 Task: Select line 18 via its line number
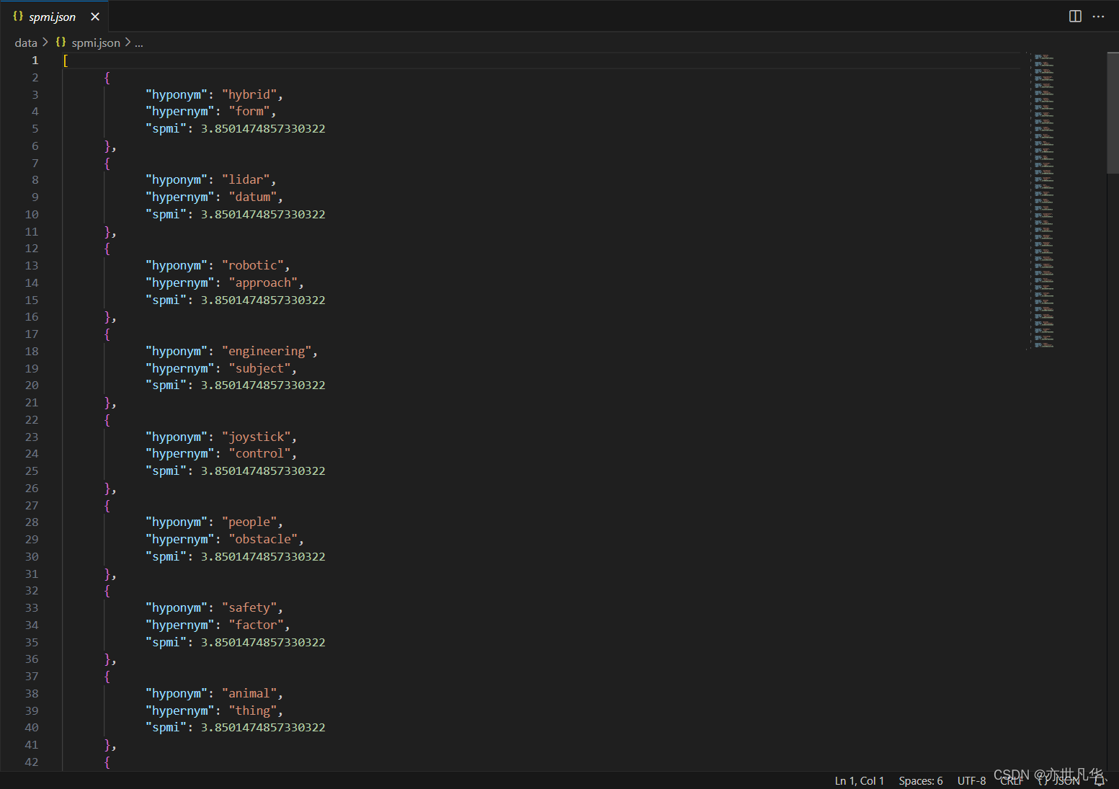tap(32, 352)
